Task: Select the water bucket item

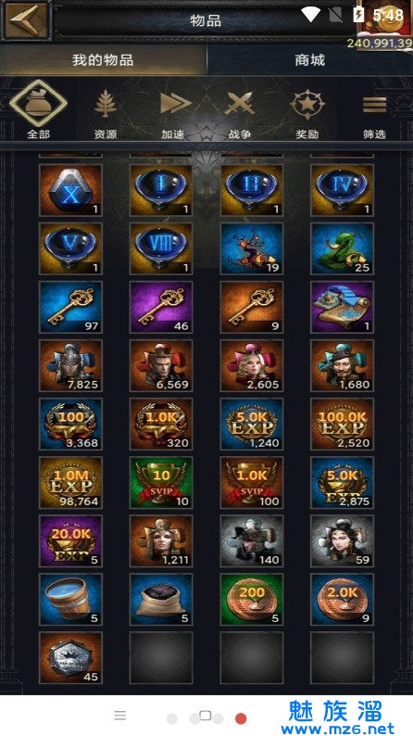Action: pyautogui.click(x=70, y=600)
